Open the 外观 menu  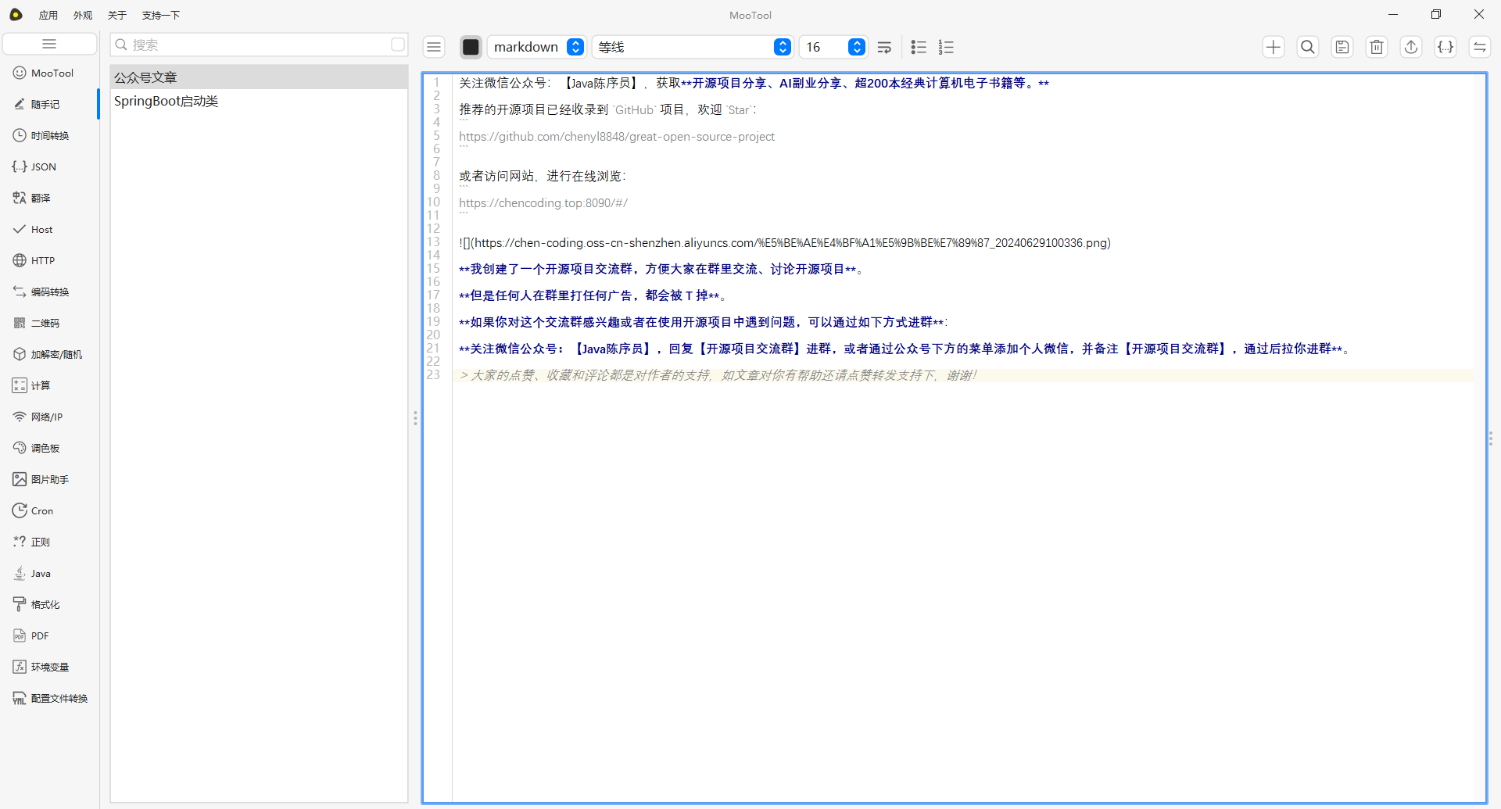[x=82, y=15]
